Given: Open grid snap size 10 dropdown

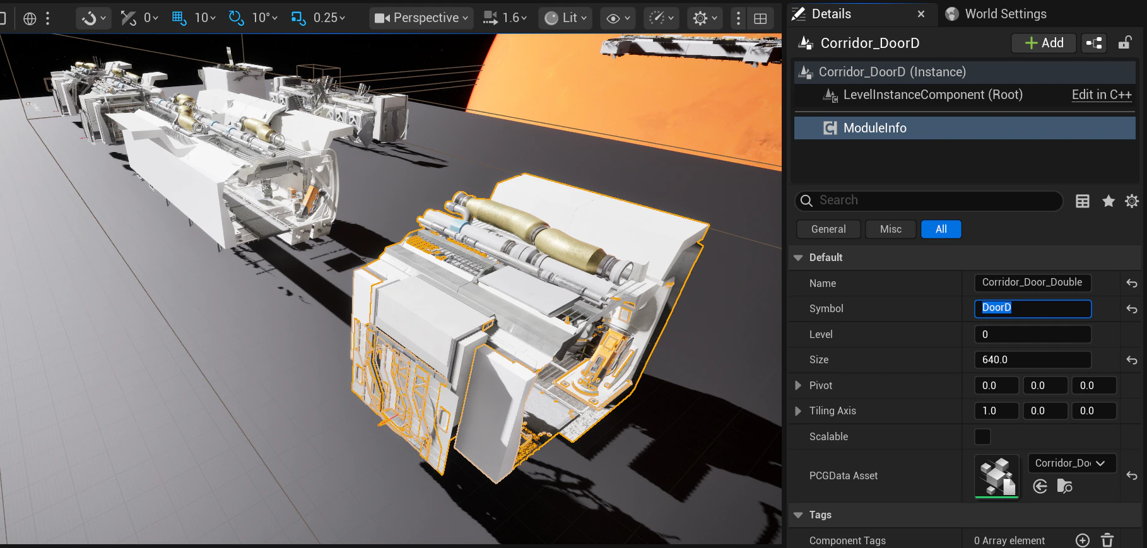Looking at the screenshot, I should point(205,18).
